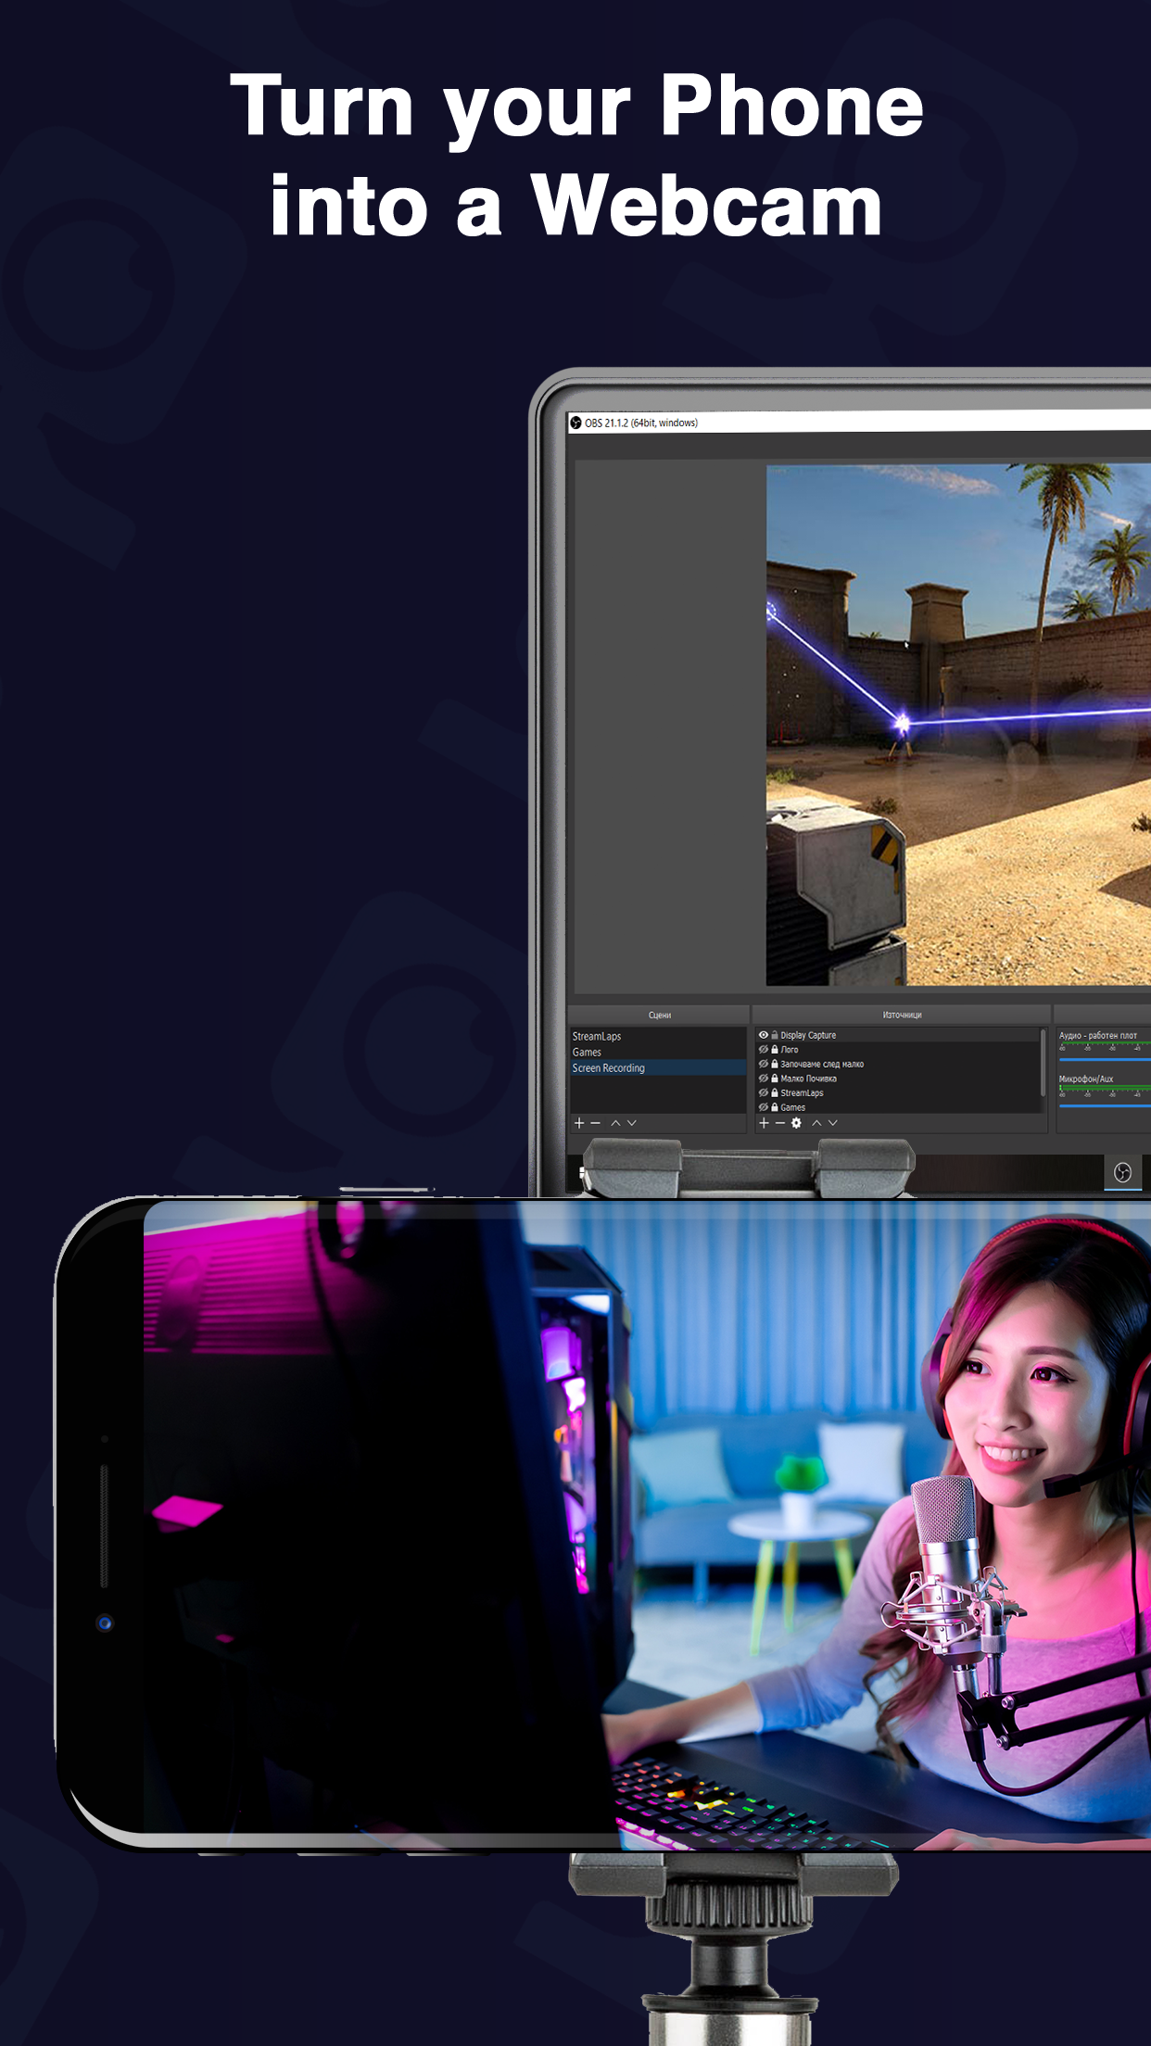Select the StreamLaps scene
This screenshot has width=1151, height=2046.
coord(597,1036)
